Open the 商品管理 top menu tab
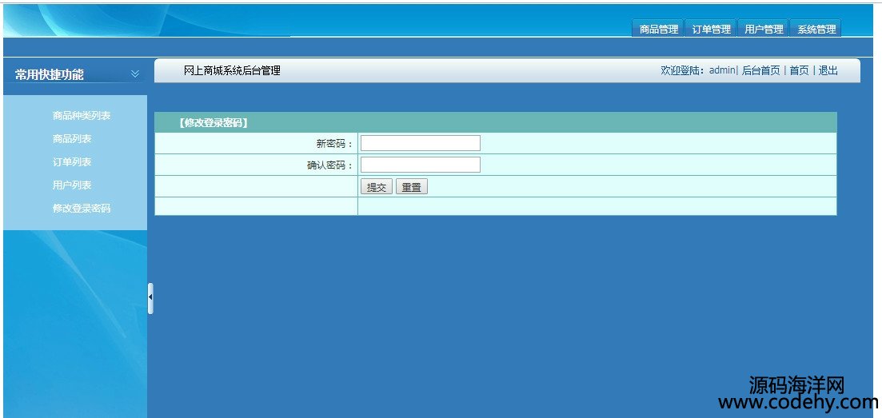This screenshot has width=882, height=418. tap(658, 30)
